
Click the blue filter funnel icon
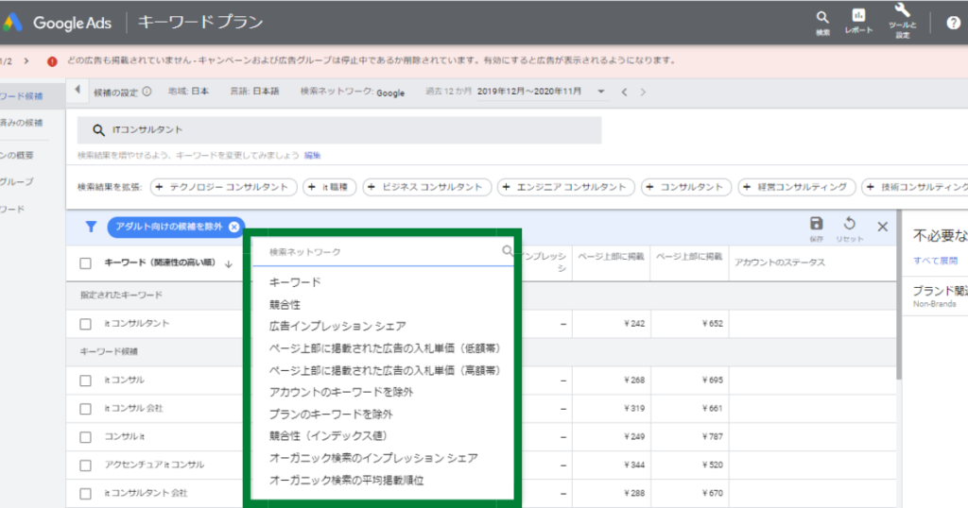91,227
